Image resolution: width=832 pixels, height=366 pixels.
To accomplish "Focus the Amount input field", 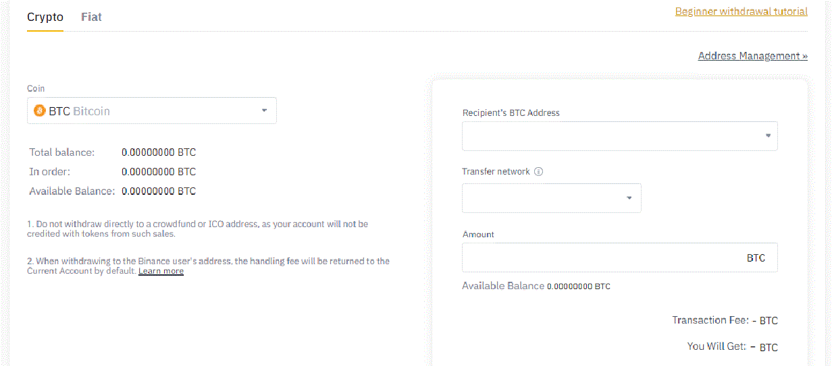I will (x=619, y=257).
